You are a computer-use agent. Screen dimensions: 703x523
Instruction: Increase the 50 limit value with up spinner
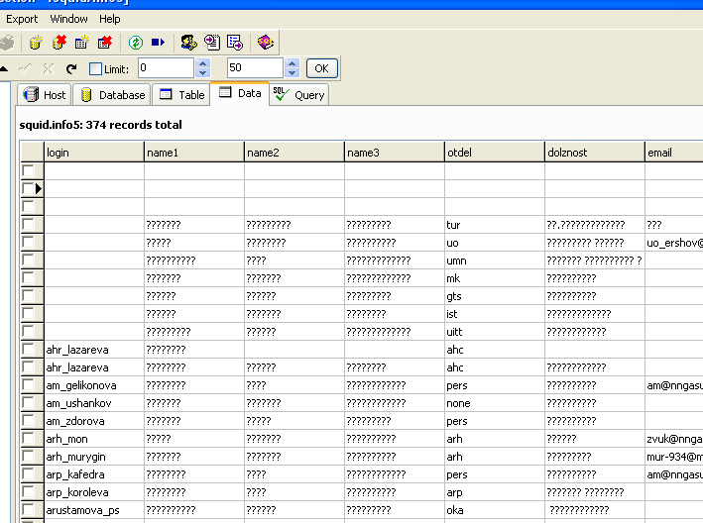(x=293, y=63)
